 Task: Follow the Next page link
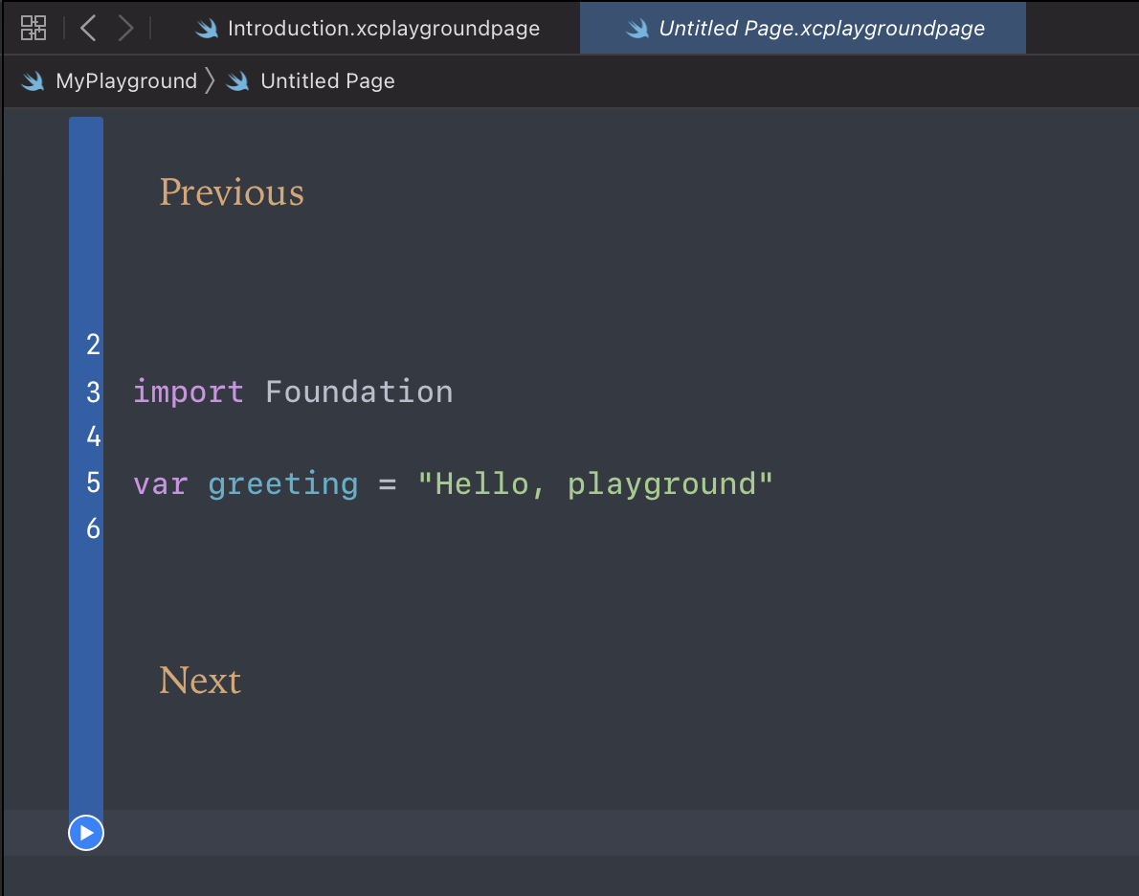pyautogui.click(x=200, y=681)
